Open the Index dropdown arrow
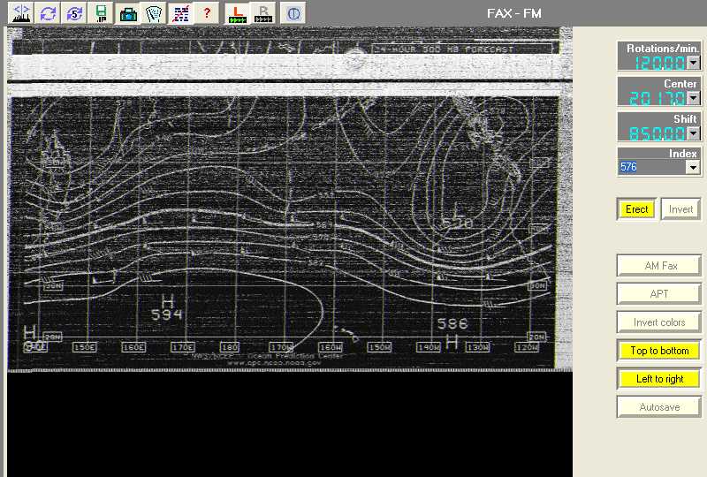Image resolution: width=707 pixels, height=477 pixels. 694,167
